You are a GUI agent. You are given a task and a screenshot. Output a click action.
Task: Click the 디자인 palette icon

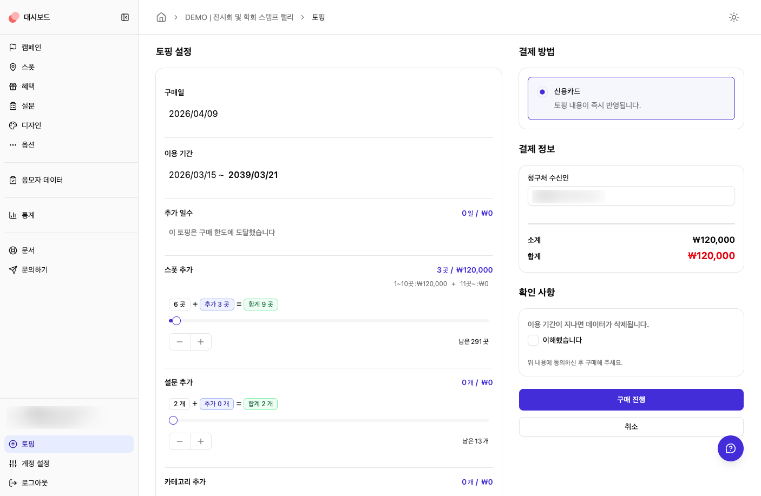tap(13, 125)
